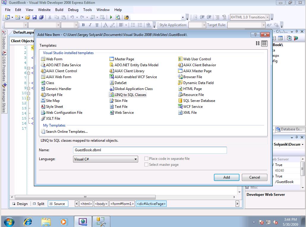Collapse the code outline at line 5
This screenshot has width=306, height=227.
[x=29, y=68]
